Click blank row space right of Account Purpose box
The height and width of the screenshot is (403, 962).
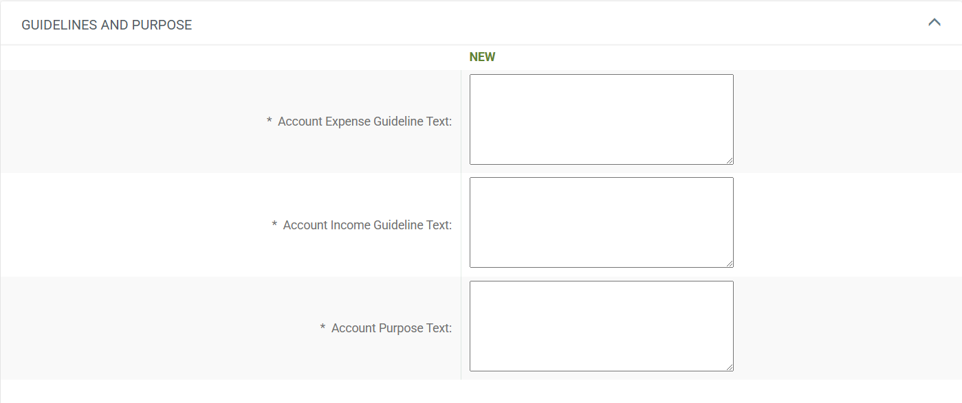click(846, 327)
